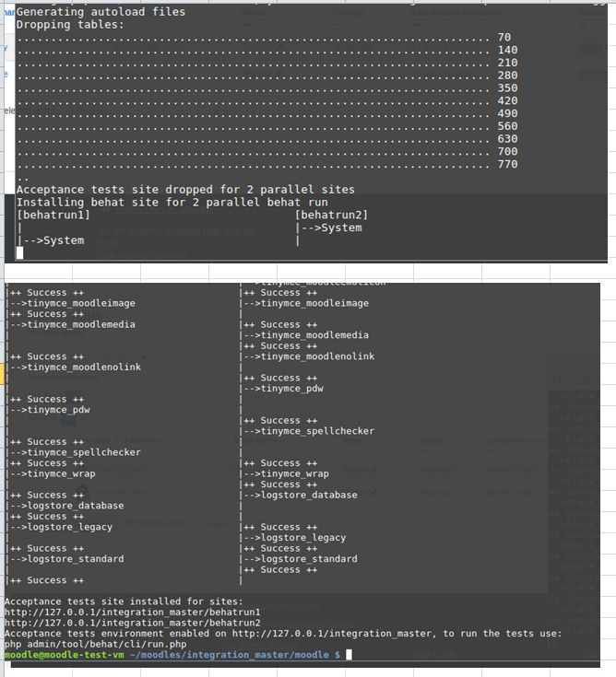Click 'Acceptance tests environment enabled on' line

(283, 634)
